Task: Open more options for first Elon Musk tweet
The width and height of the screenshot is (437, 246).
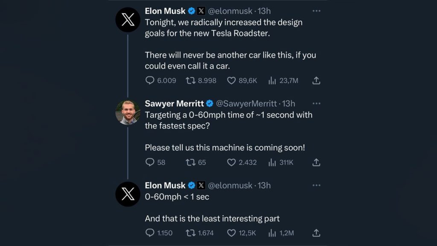Action: click(x=316, y=11)
